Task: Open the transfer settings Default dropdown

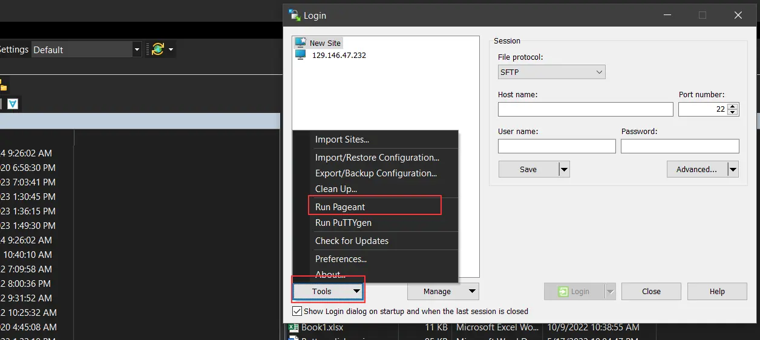Action: coord(86,50)
